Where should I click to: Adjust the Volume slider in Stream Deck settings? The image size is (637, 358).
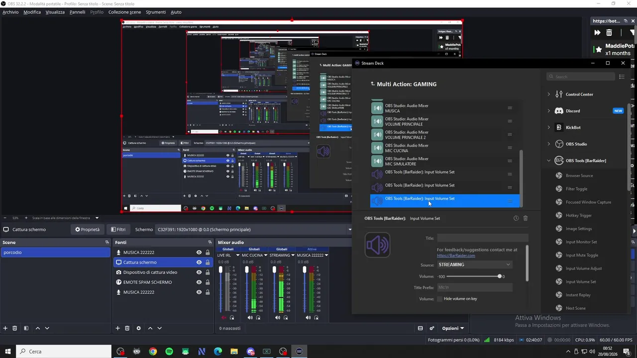click(473, 276)
